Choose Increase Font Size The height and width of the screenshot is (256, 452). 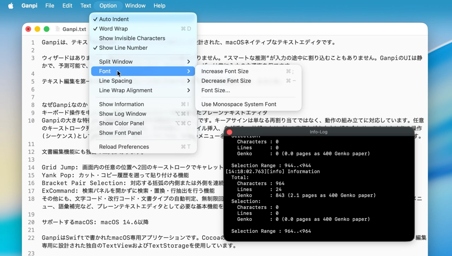coord(248,71)
